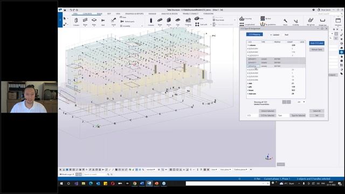Click the Undo icon in title bar
This screenshot has width=345, height=194.
pyautogui.click(x=71, y=10)
